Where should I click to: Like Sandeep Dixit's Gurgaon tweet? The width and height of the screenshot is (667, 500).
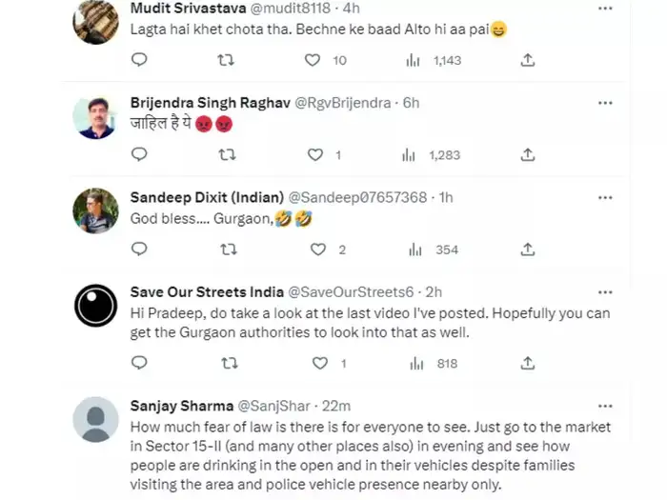(319, 250)
